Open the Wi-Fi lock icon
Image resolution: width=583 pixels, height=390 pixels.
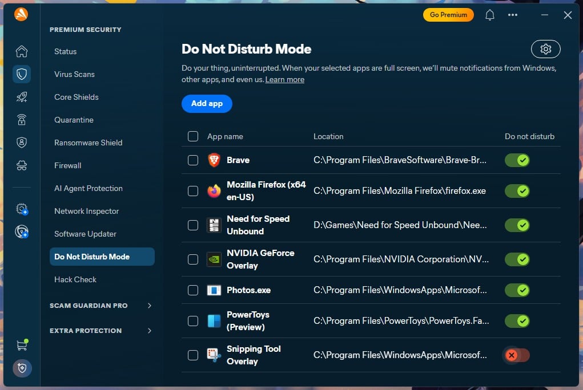(x=22, y=120)
